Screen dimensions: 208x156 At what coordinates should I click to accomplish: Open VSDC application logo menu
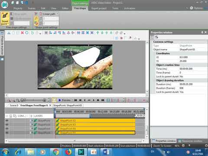tap(4, 4)
